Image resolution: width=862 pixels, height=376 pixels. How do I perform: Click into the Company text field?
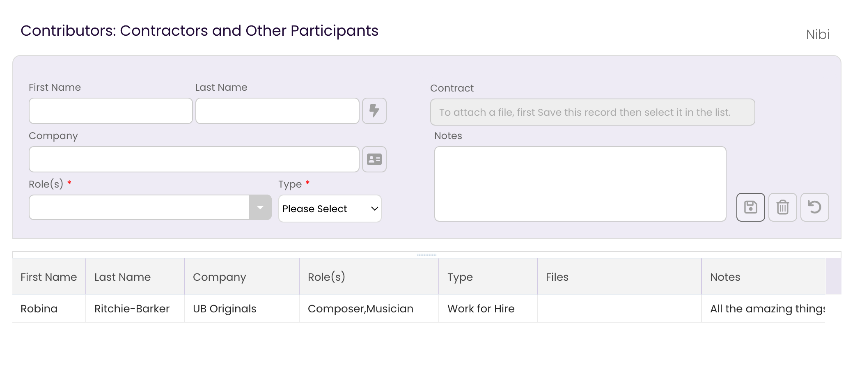194,159
